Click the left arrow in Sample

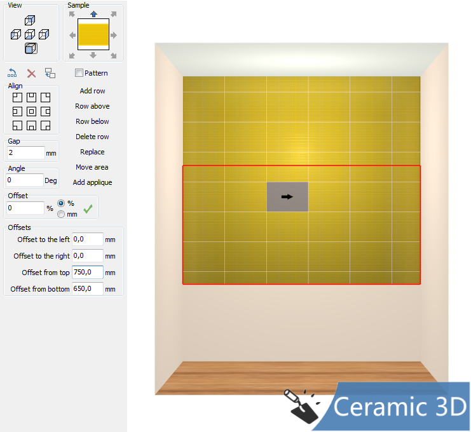pyautogui.click(x=72, y=36)
